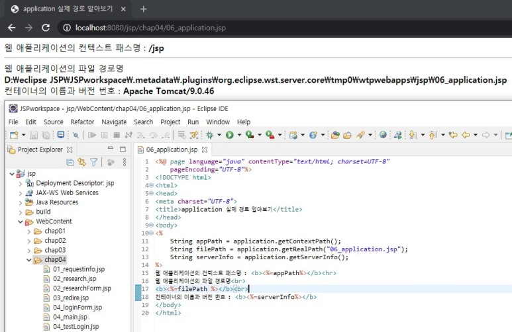
Task: Click Collapse All in Project Explorer
Action: (x=70, y=162)
